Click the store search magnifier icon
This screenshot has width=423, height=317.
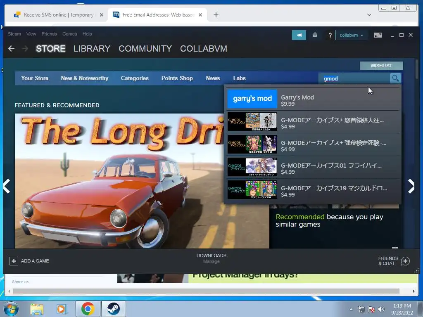(x=395, y=78)
